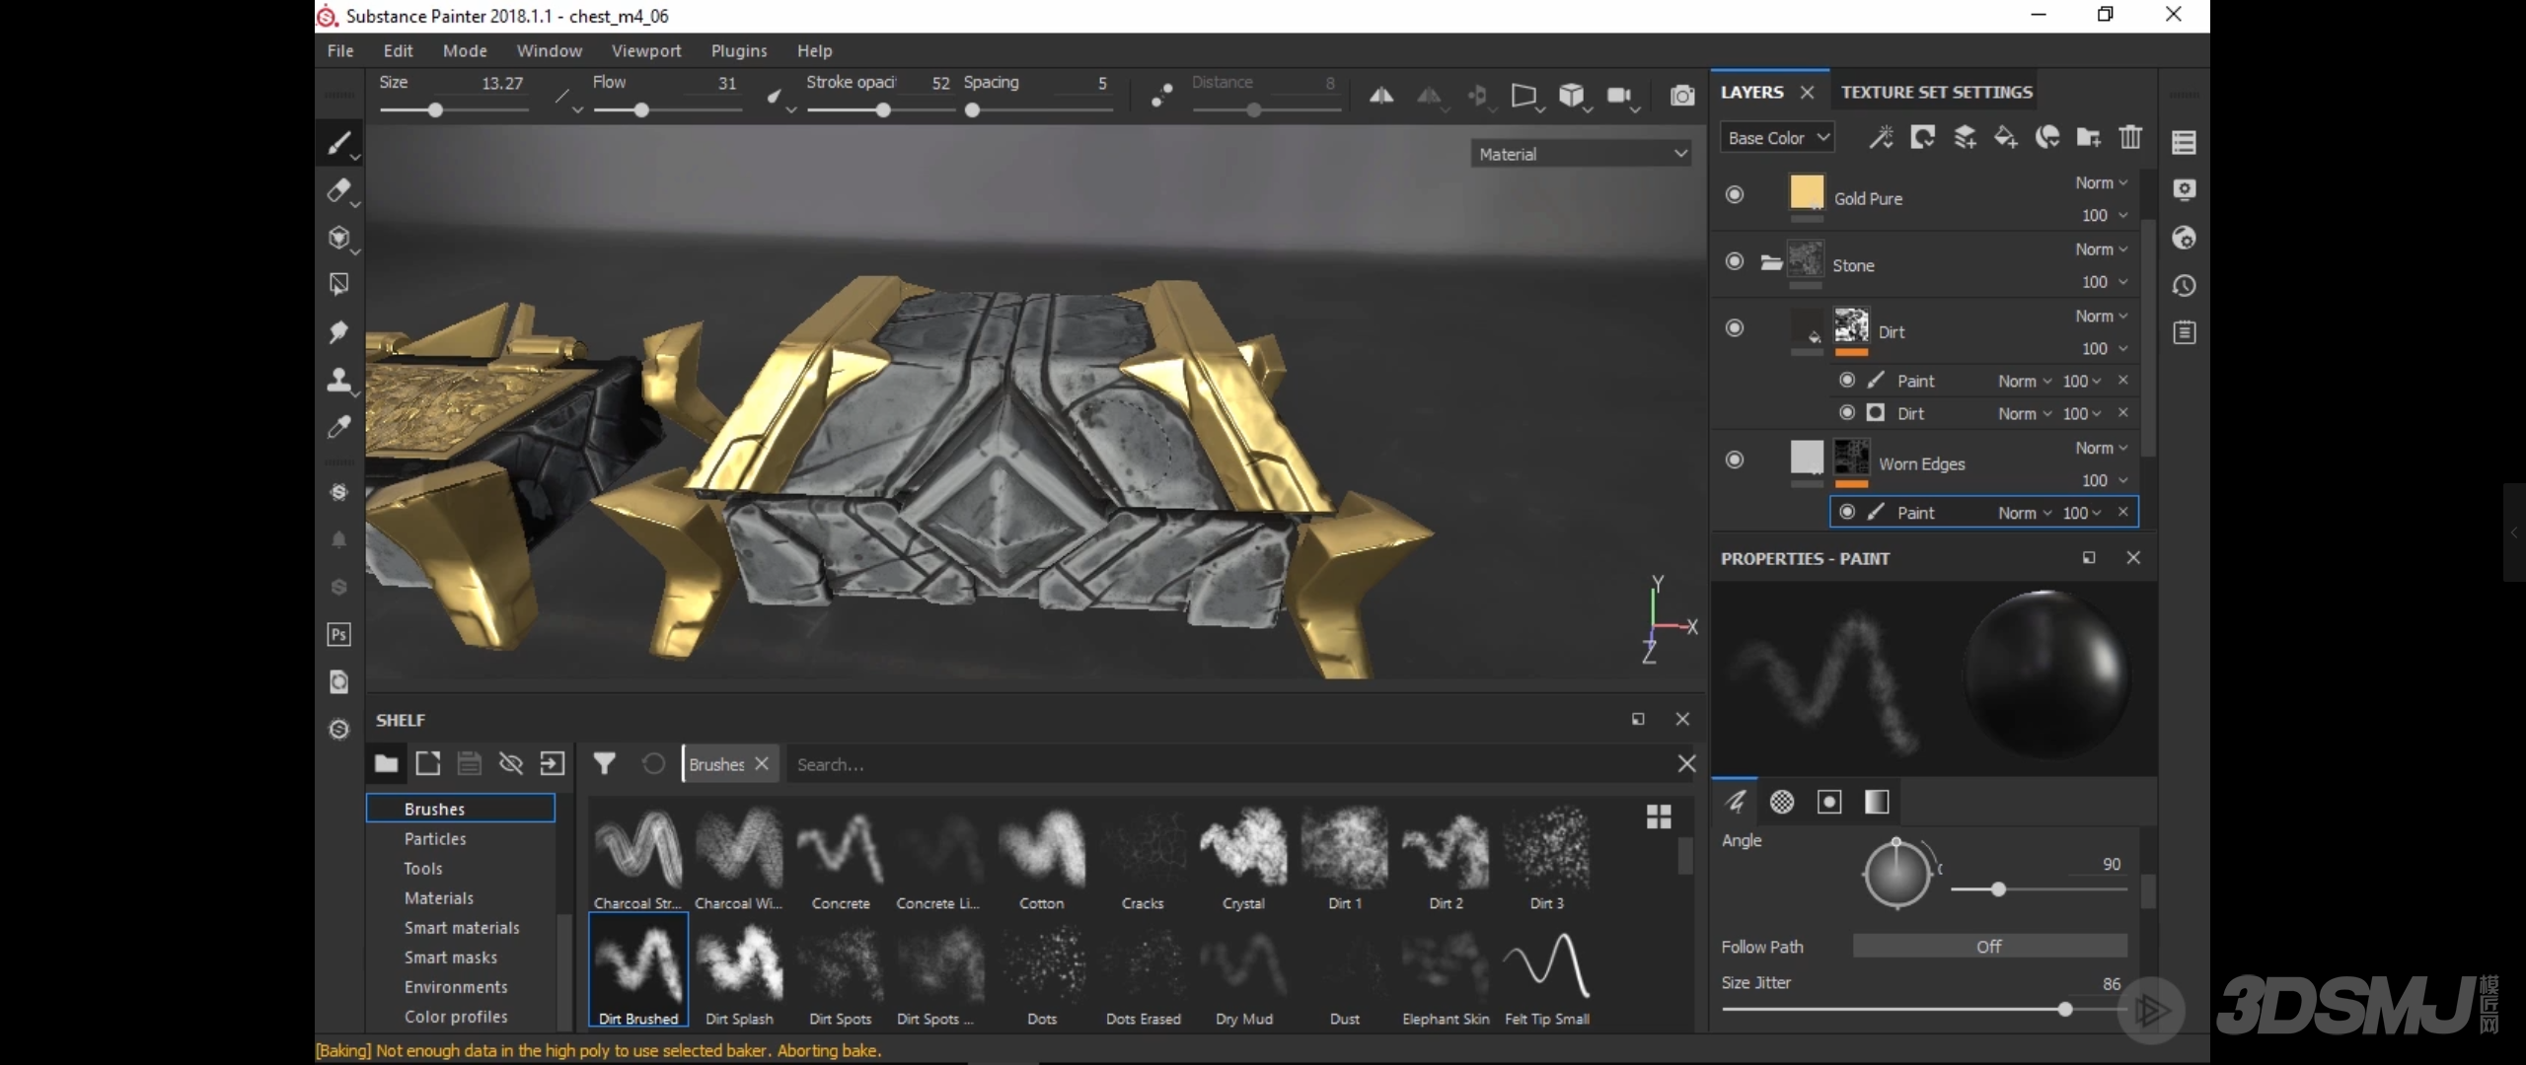Select the Clone stamp tool
The width and height of the screenshot is (2526, 1065).
tap(338, 380)
